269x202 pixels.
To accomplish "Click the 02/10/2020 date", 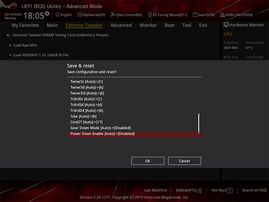I will pyautogui.click(x=13, y=15).
